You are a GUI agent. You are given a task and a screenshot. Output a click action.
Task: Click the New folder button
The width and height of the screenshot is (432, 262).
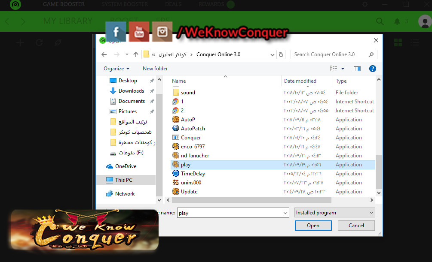pyautogui.click(x=155, y=69)
